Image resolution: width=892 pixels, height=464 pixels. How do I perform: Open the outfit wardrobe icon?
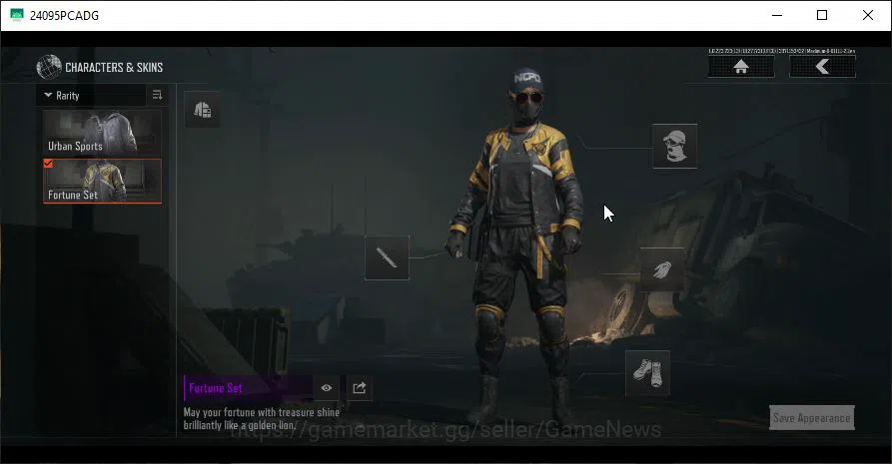pyautogui.click(x=203, y=109)
